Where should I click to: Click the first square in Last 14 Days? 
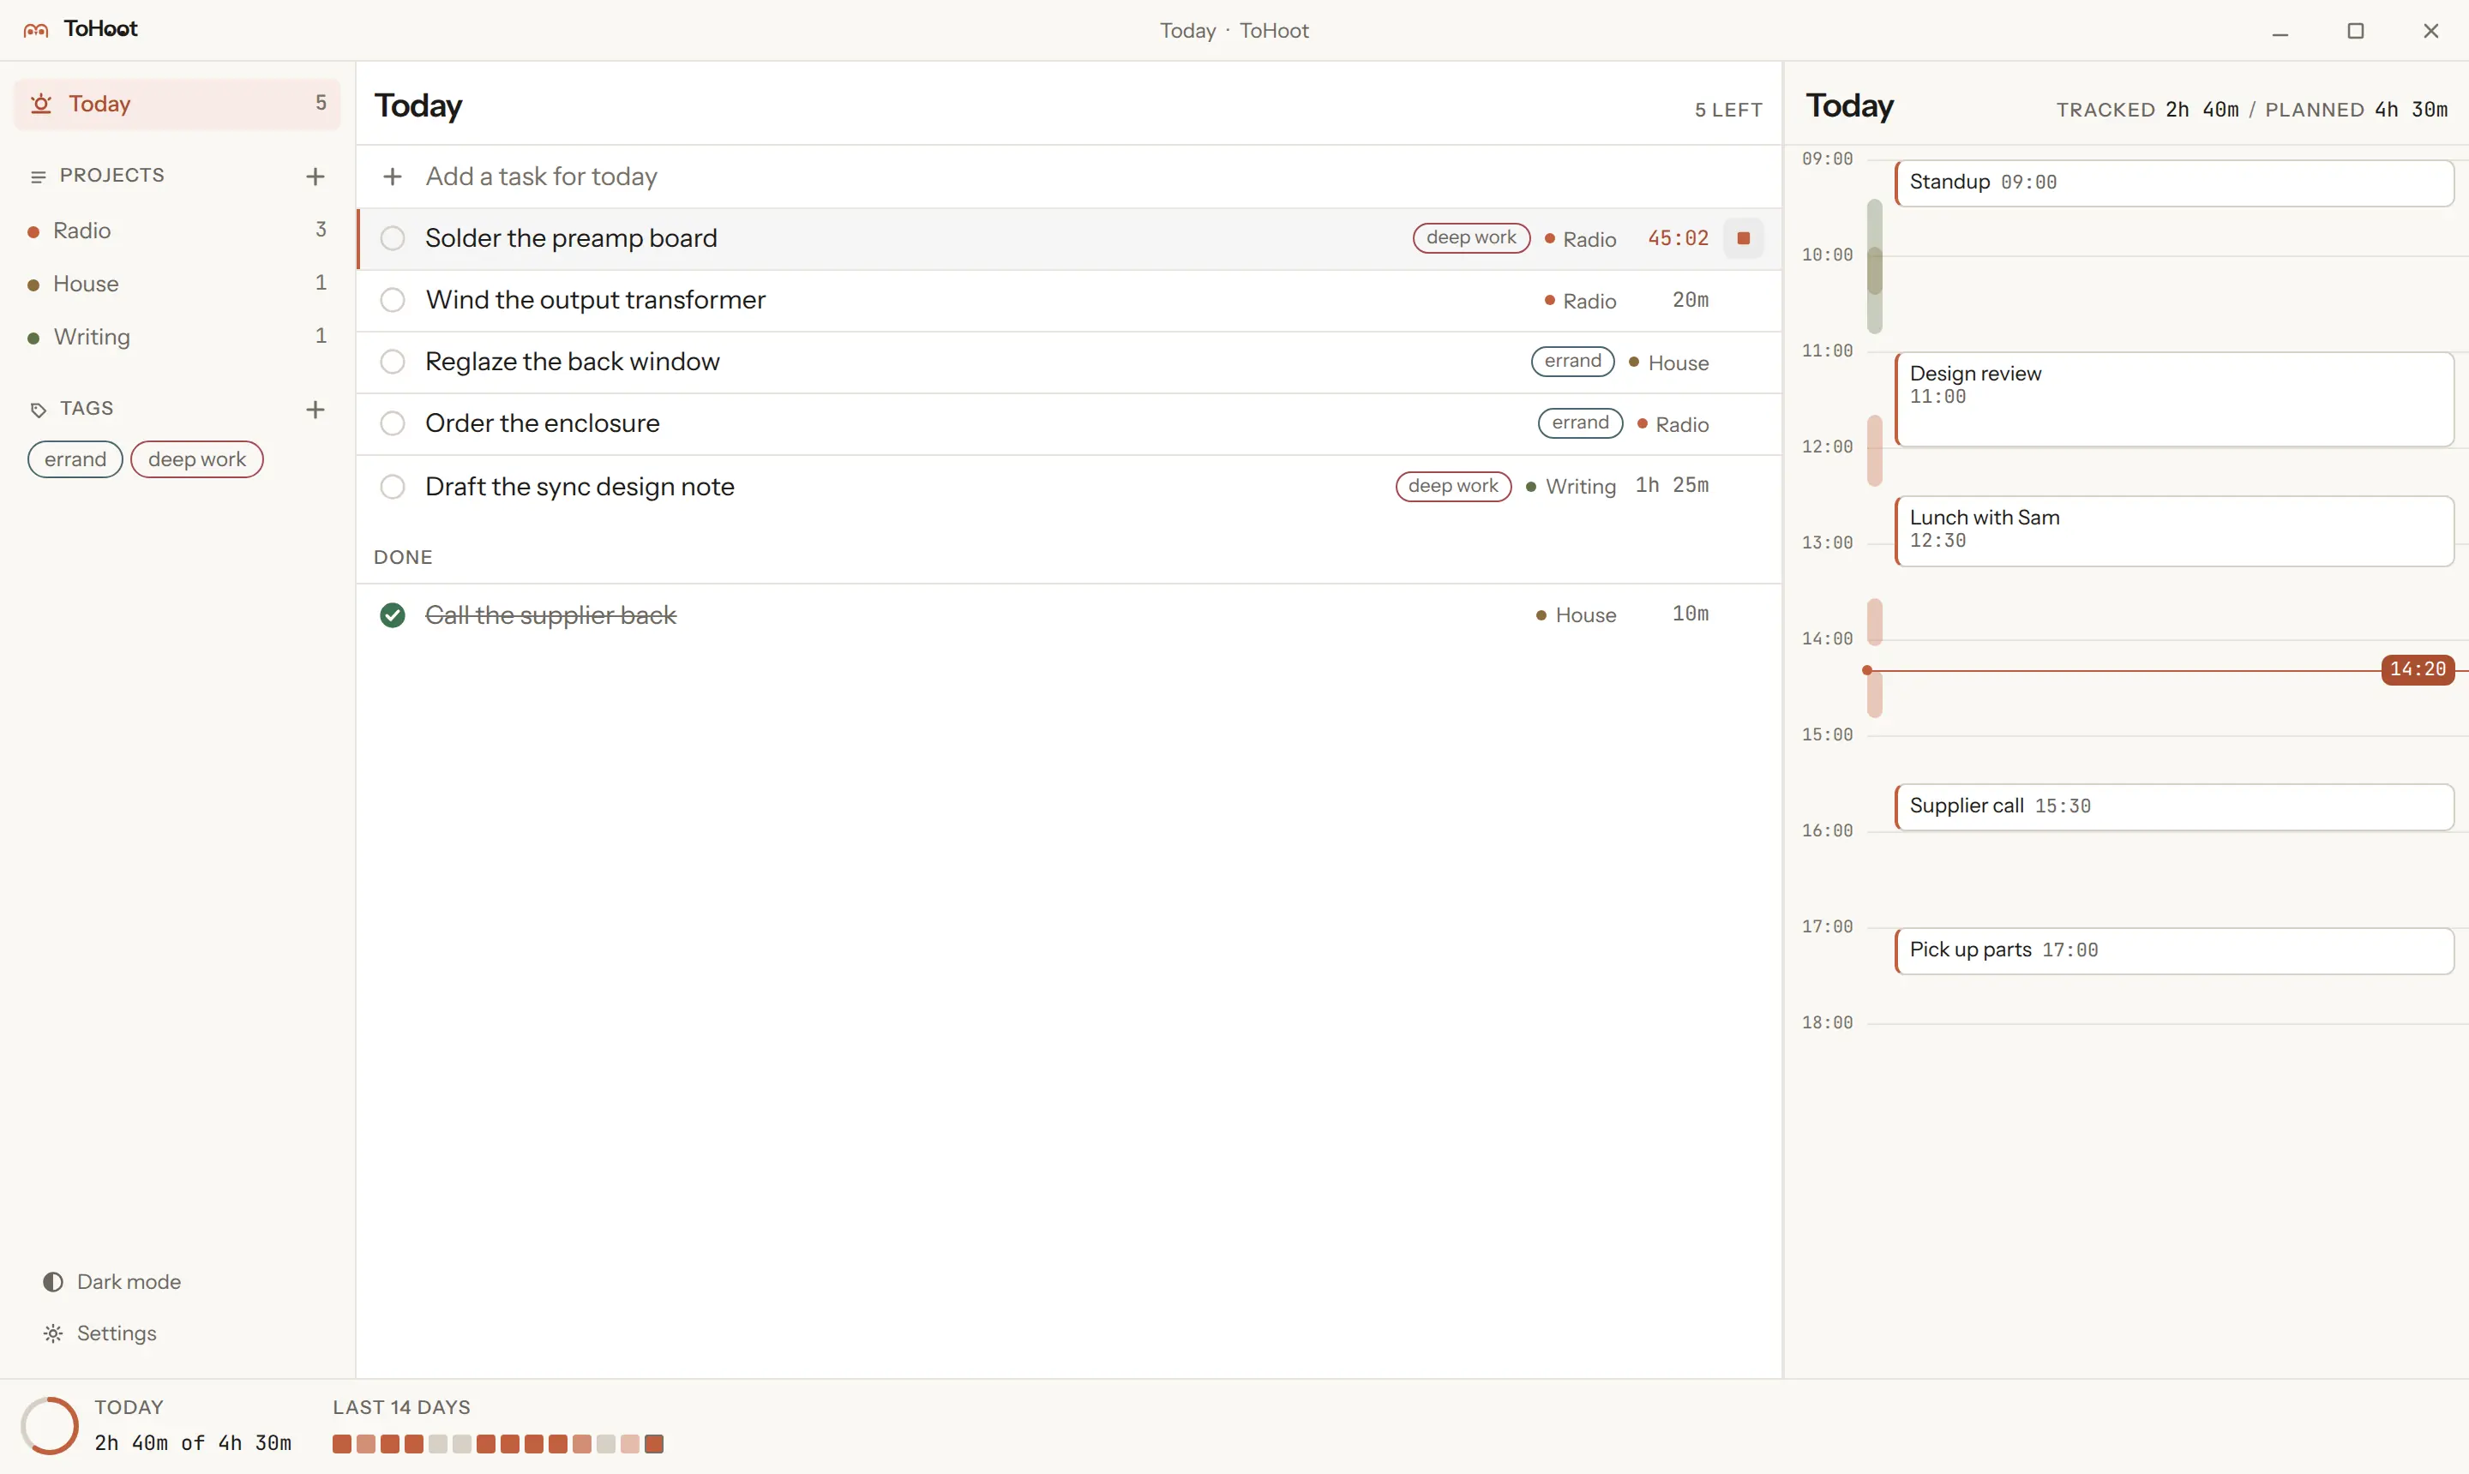pyautogui.click(x=342, y=1444)
